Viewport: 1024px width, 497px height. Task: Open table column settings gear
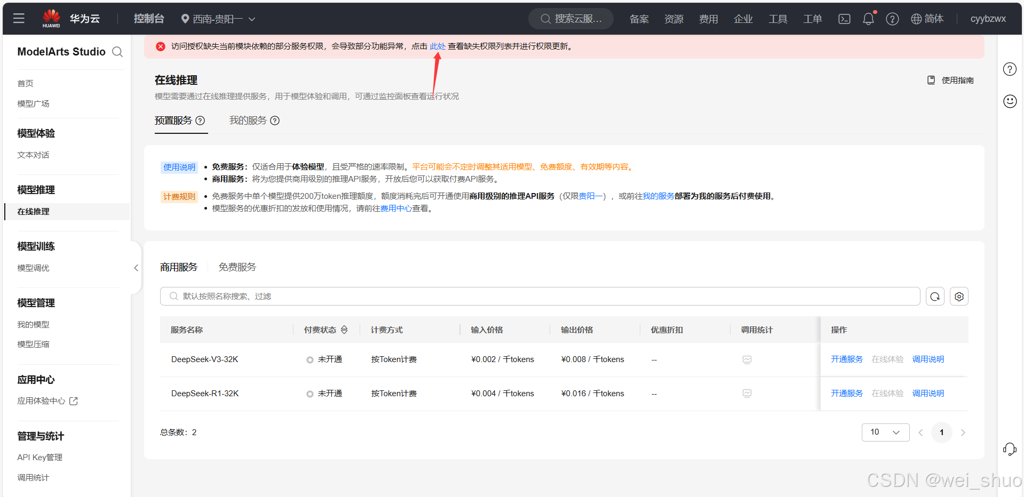tap(959, 296)
